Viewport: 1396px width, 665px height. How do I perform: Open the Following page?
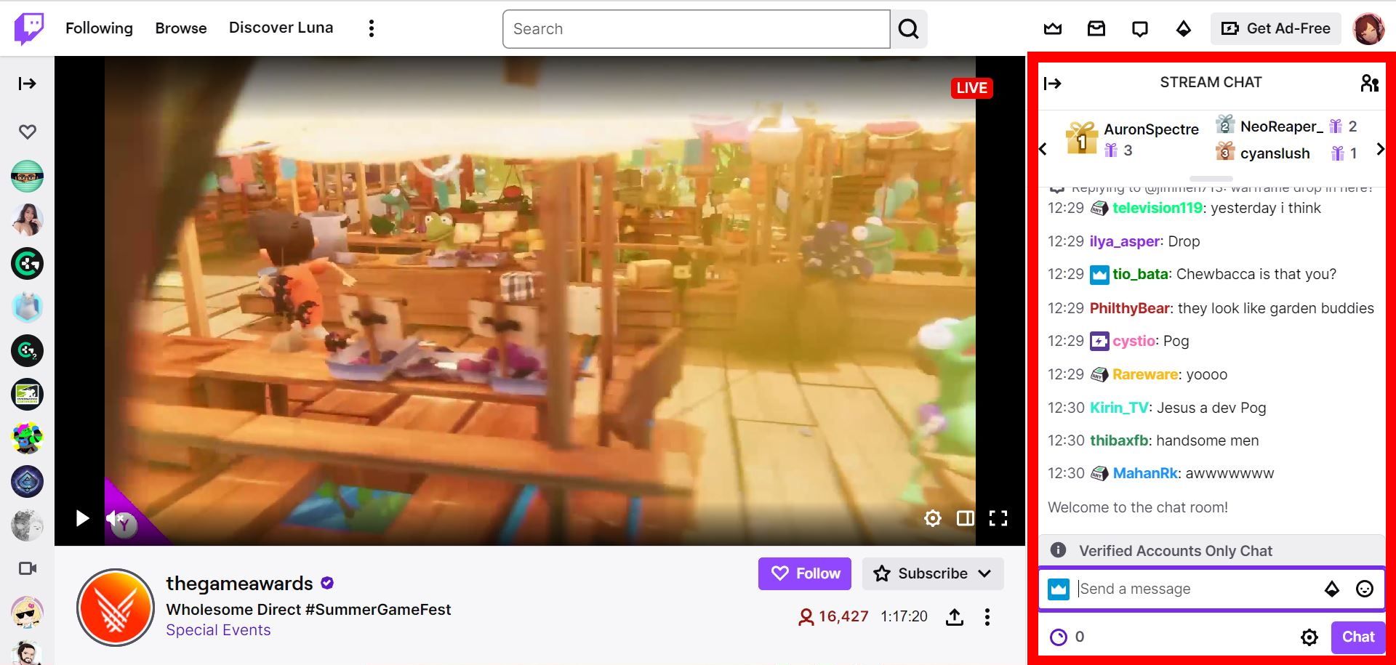pos(99,28)
